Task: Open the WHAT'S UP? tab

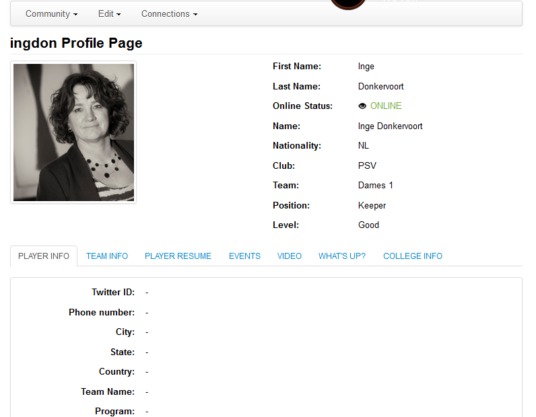Action: 342,256
